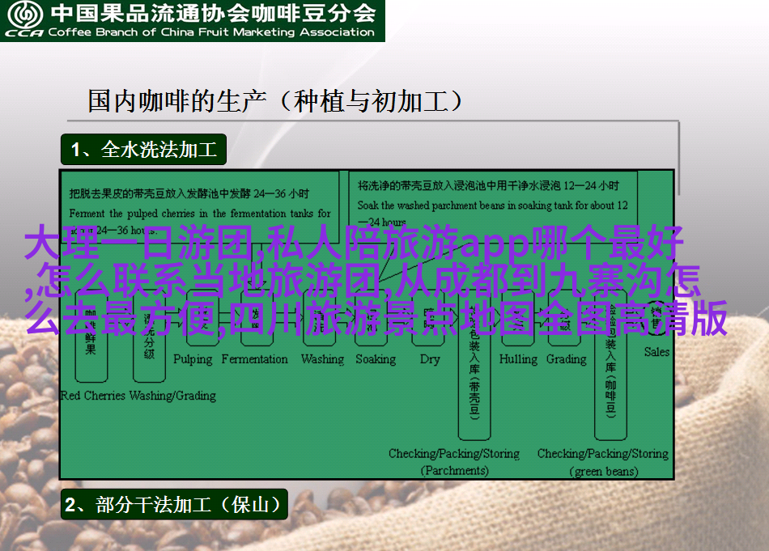The height and width of the screenshot is (551, 769).
Task: Click the Chinese line about soaking 12—24 小时
Action: [x=488, y=186]
